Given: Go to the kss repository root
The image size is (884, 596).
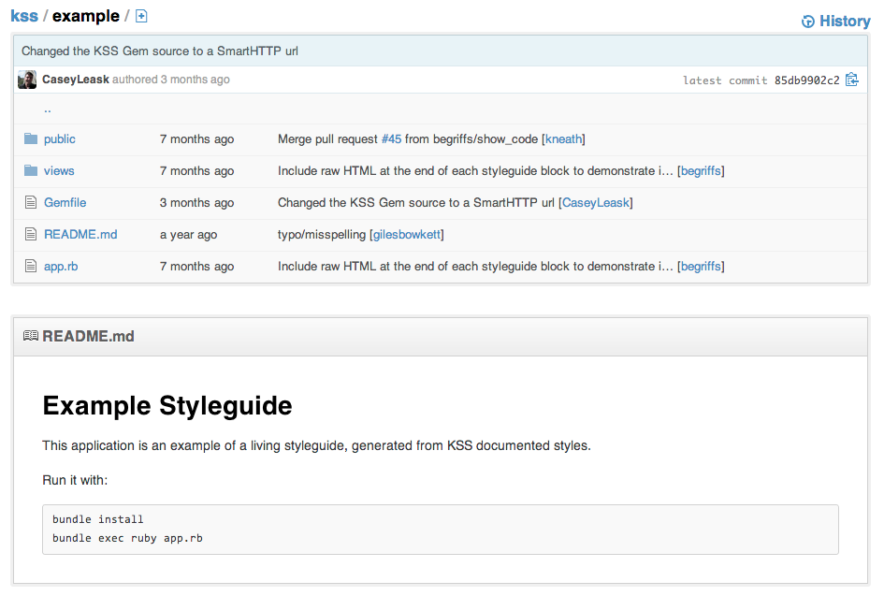Looking at the screenshot, I should tap(24, 16).
